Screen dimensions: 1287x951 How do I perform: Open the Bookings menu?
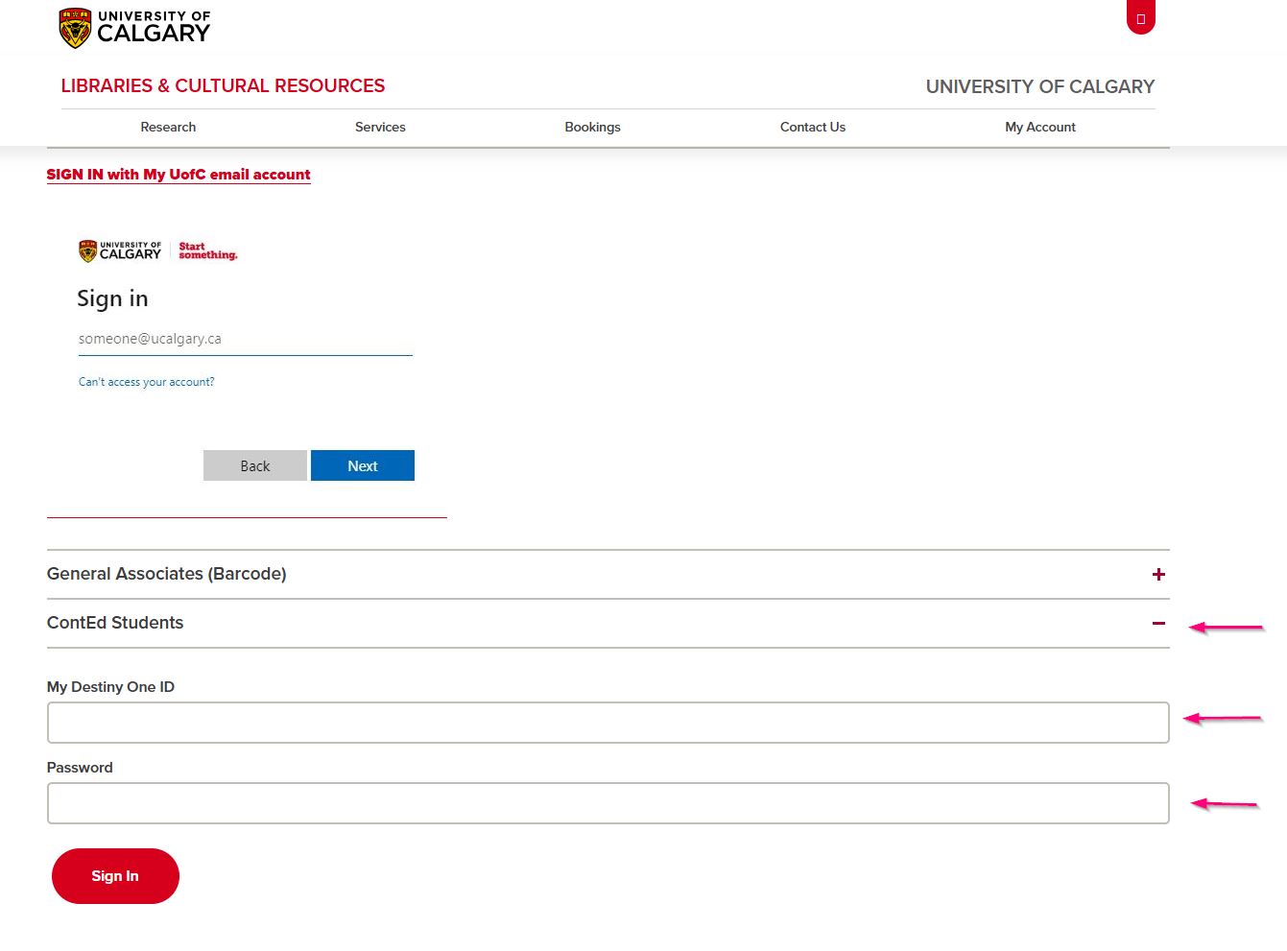point(592,127)
